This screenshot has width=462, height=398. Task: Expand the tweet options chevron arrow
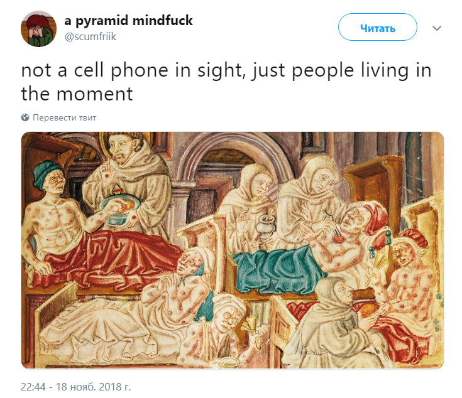pos(437,28)
